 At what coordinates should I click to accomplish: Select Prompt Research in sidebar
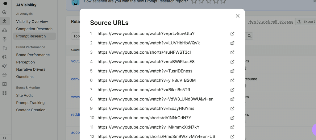(x=35, y=36)
